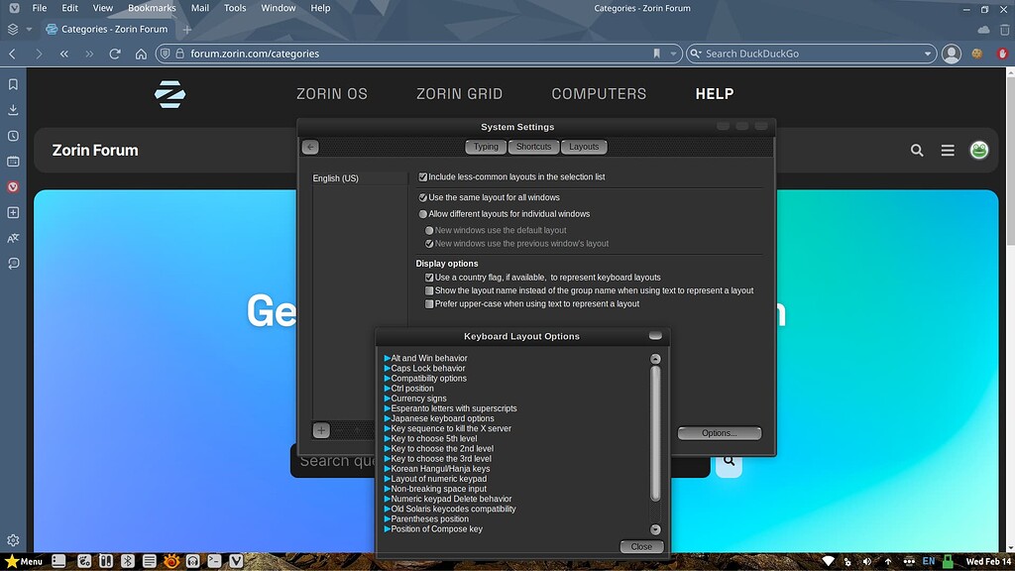Switch to the Shortcuts tab
Viewport: 1015px width, 571px height.
tap(533, 146)
